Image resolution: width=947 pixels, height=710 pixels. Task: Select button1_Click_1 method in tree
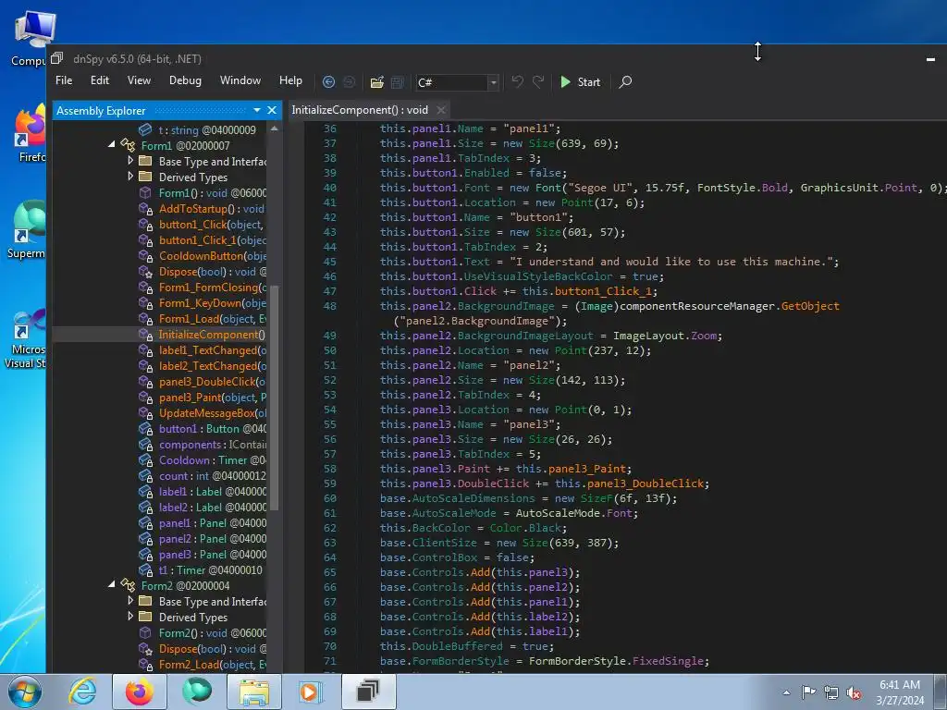212,240
